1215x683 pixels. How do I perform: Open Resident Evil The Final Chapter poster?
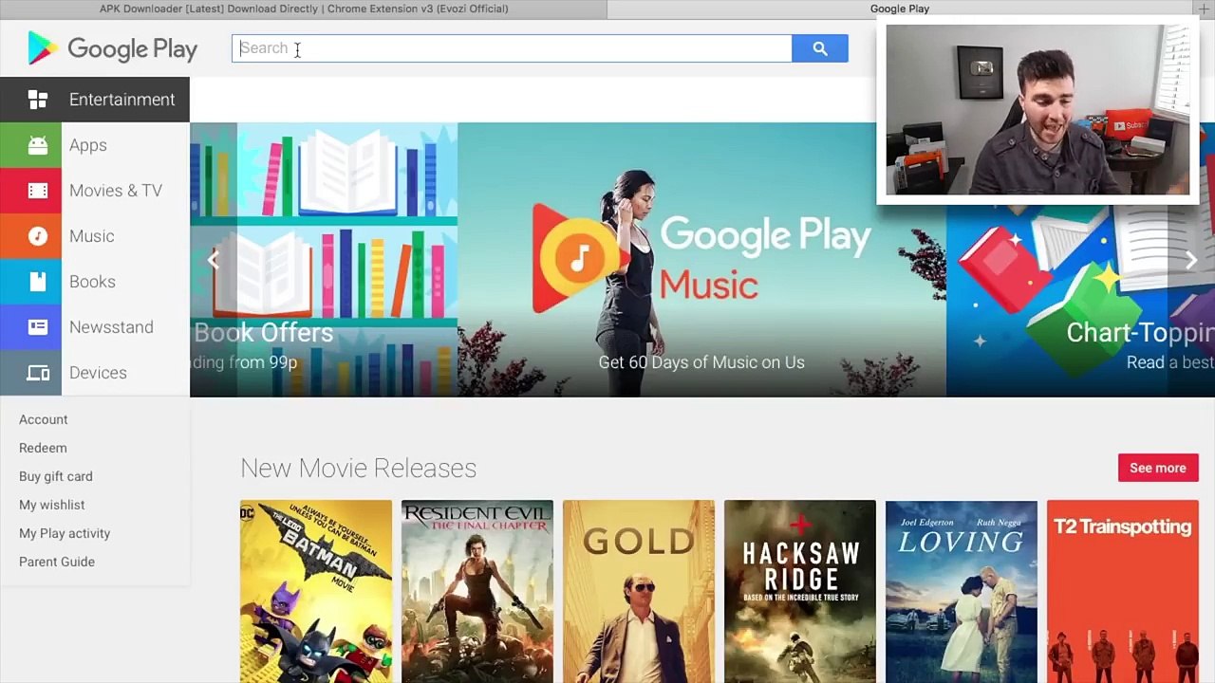point(477,591)
